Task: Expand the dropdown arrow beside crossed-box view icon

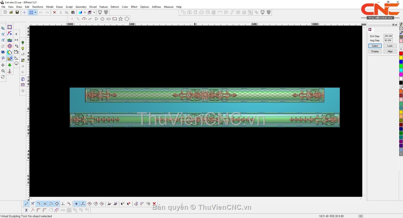Action: pos(35,12)
